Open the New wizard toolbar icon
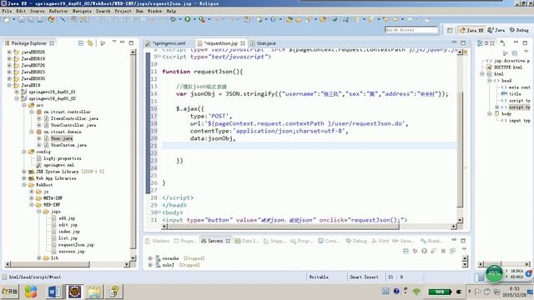The image size is (534, 300). 7,19
